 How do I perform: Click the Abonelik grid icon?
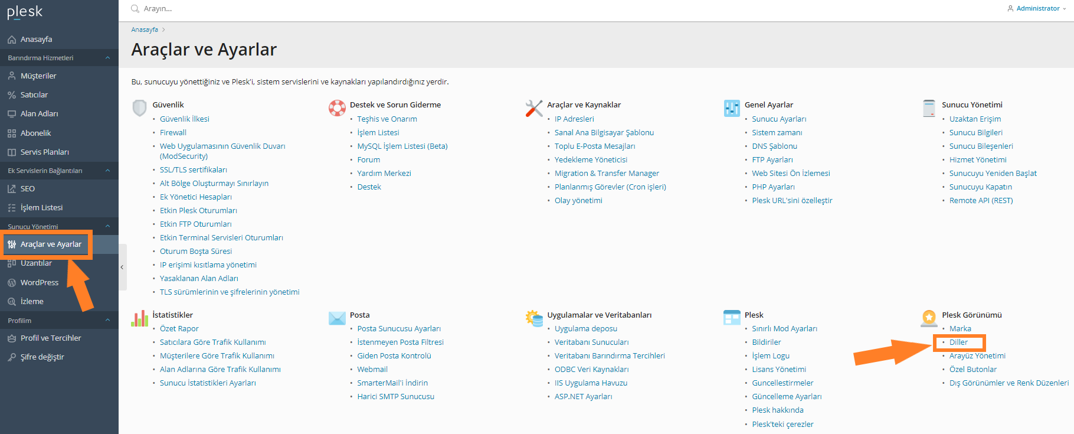pos(12,133)
